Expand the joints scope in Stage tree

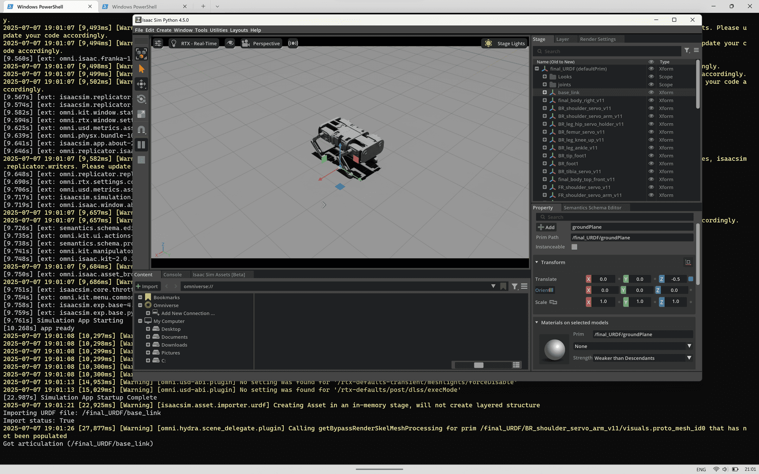tap(545, 84)
